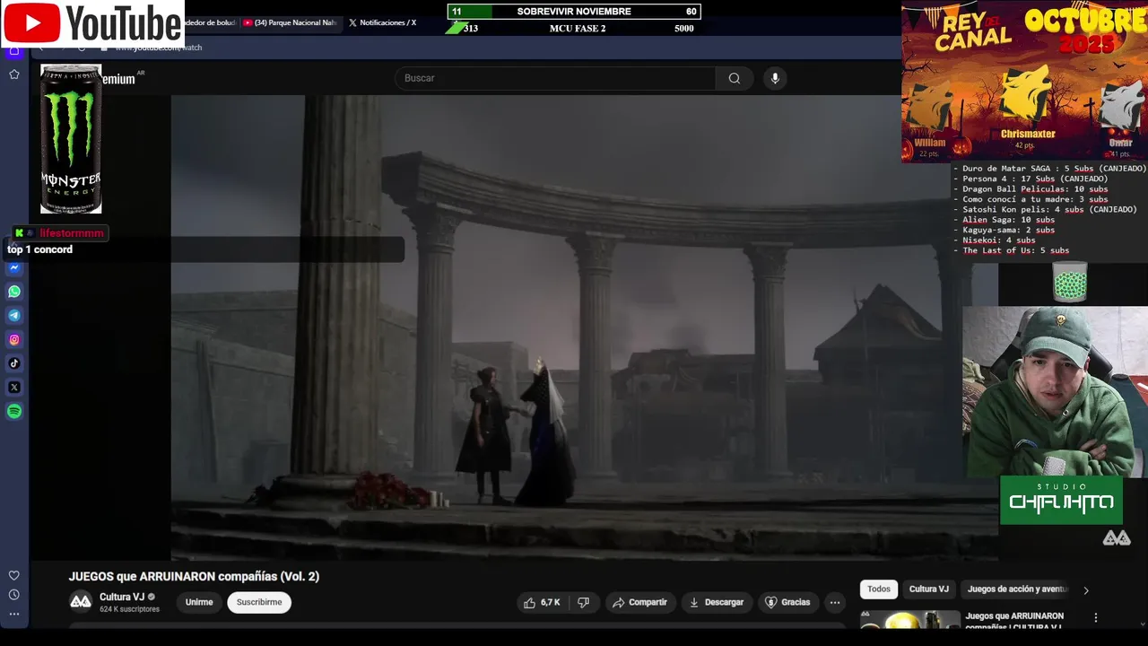Click the 624 K suscriptores text
1148x646 pixels.
129,609
